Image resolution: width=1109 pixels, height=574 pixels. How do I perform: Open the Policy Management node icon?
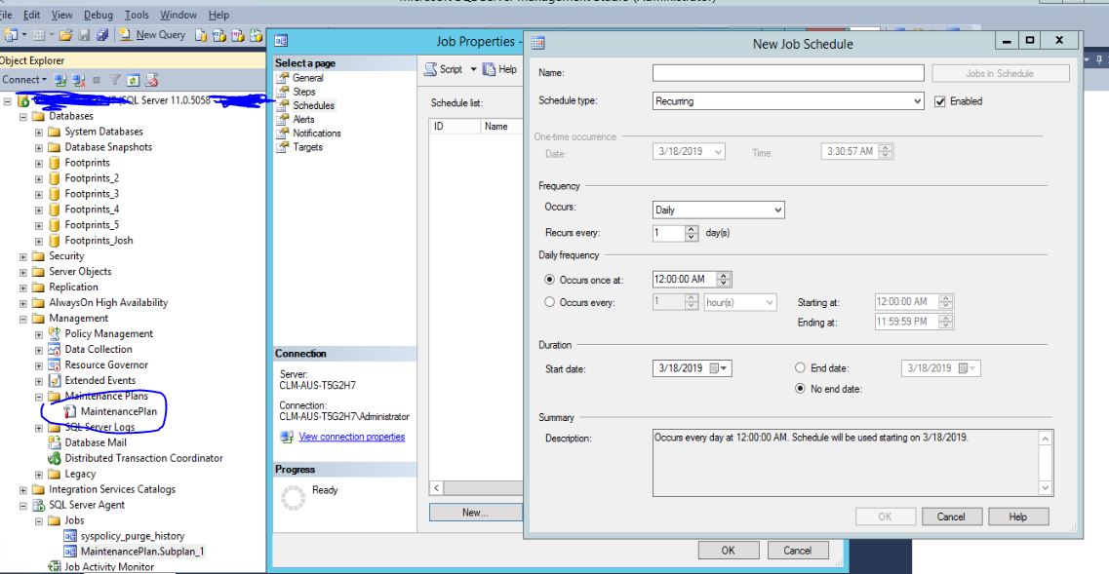tap(56, 333)
